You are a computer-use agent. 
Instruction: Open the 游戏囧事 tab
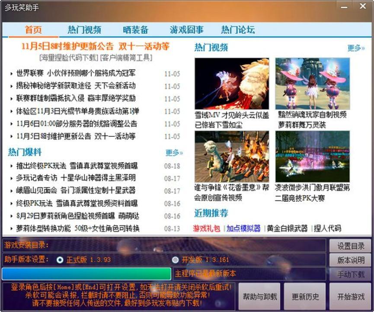pyautogui.click(x=186, y=30)
